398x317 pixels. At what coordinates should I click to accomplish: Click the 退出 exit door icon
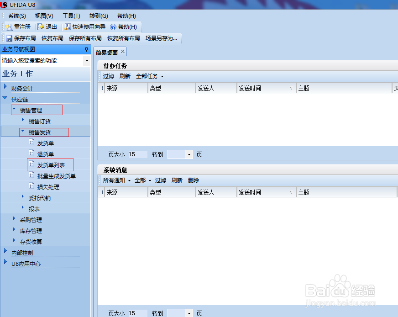pos(41,27)
